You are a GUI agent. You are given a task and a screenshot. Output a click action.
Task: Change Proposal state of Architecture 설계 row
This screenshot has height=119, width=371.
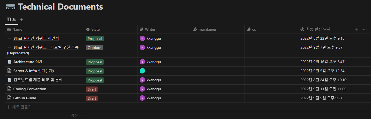click(95, 62)
